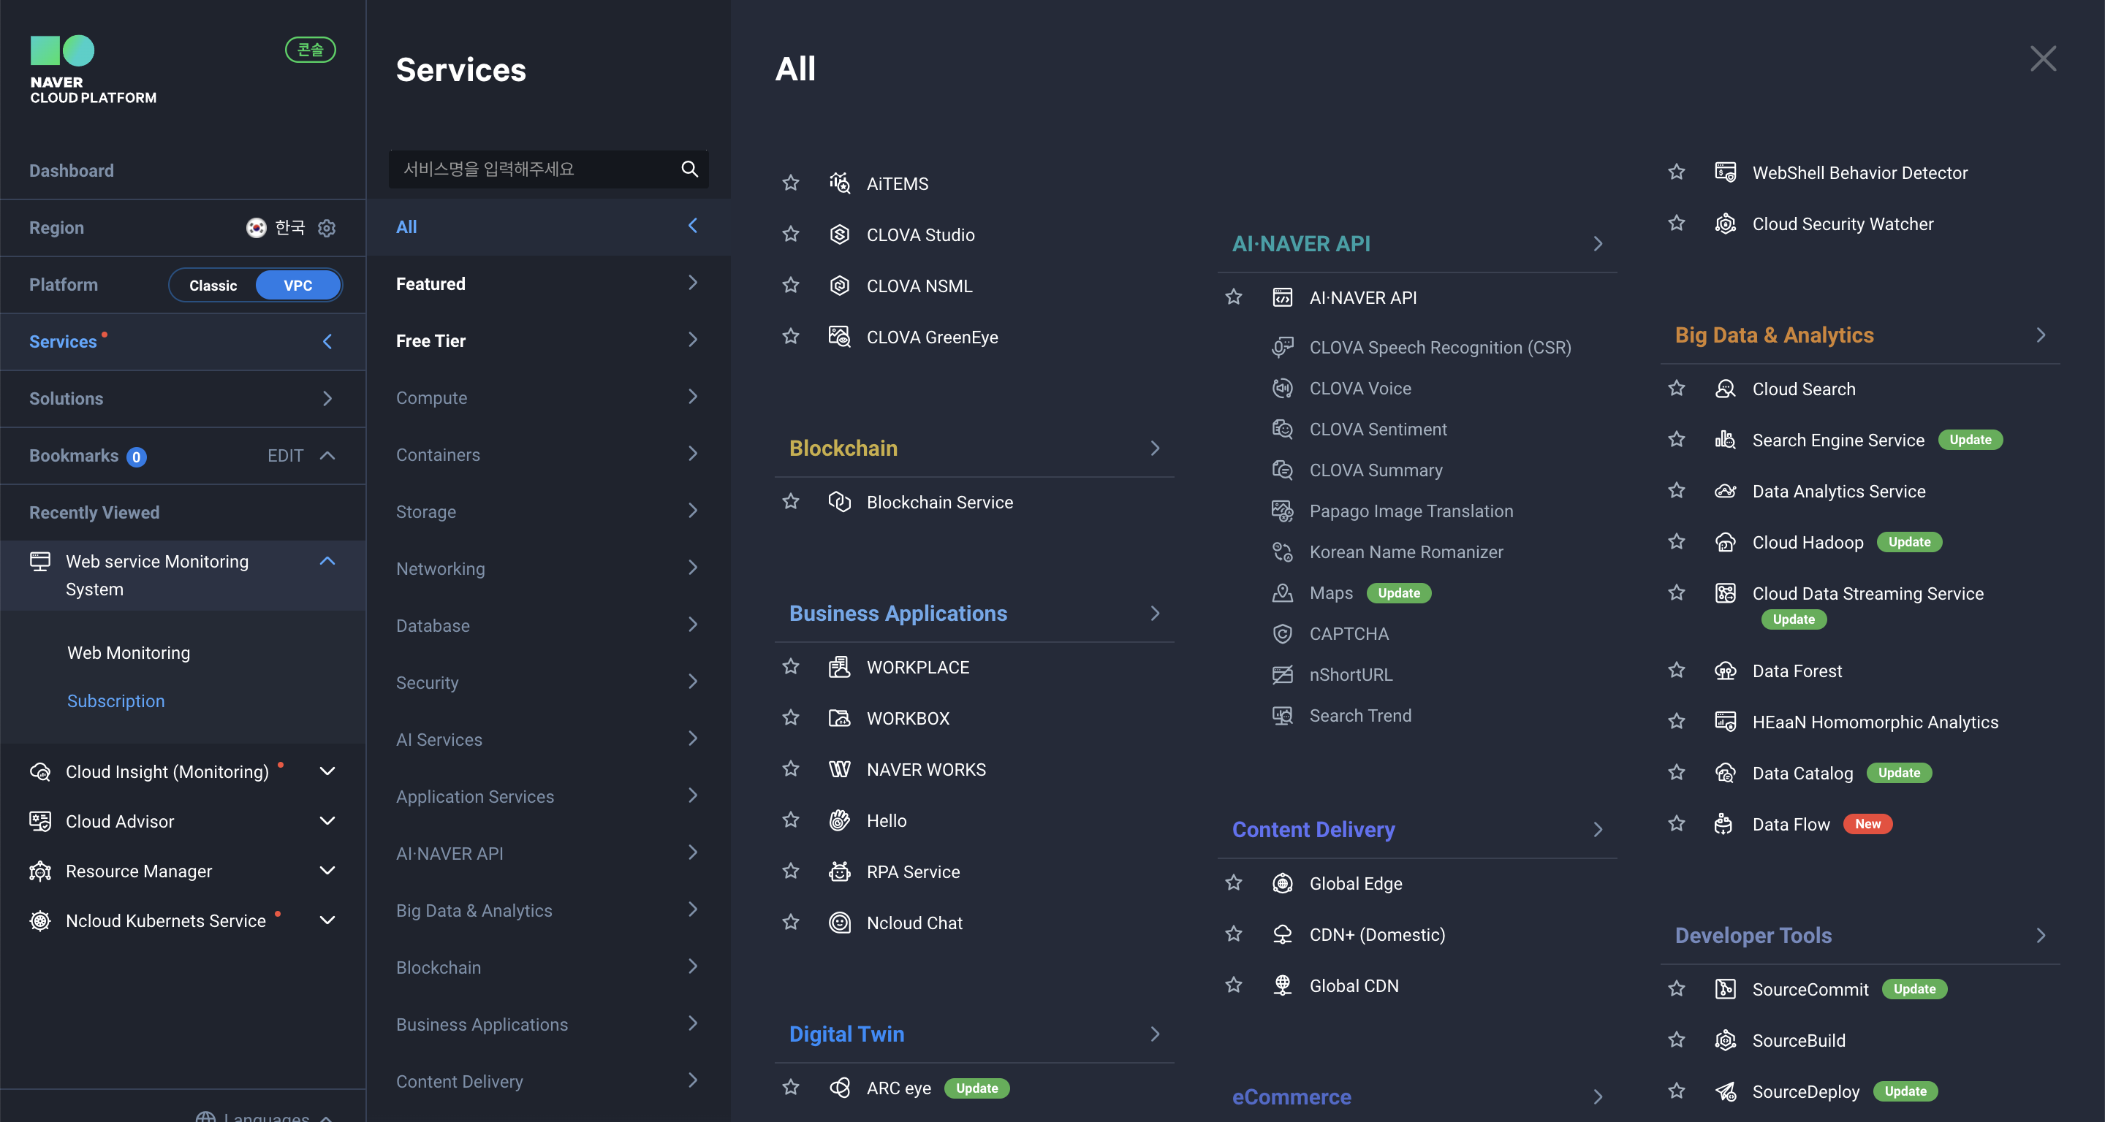
Task: Open Region settings gear icon
Action: [x=327, y=228]
